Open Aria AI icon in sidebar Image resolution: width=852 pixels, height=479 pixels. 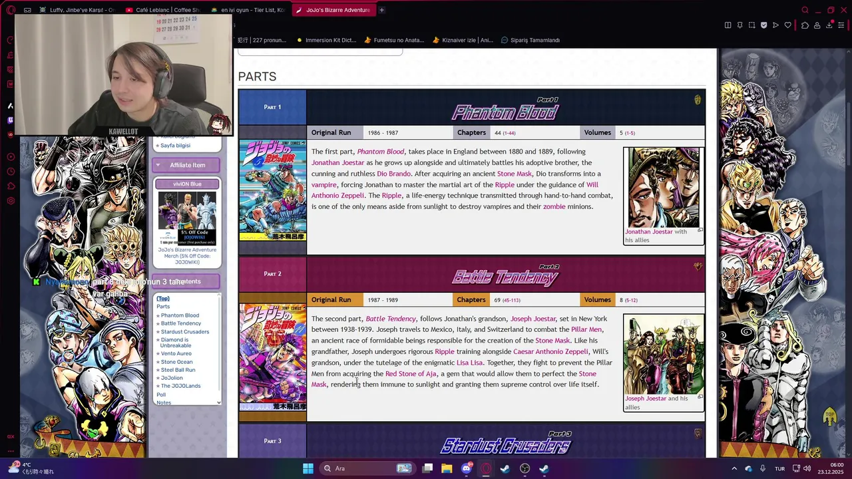11,106
